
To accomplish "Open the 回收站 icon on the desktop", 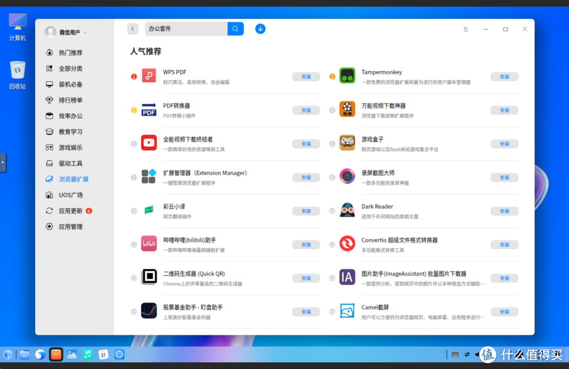I will tap(17, 70).
